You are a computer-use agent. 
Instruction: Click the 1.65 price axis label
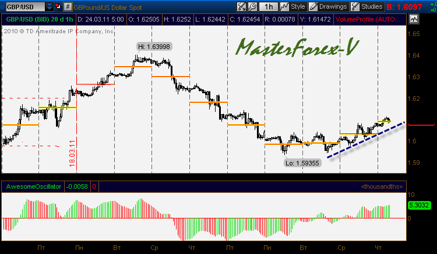click(x=413, y=34)
